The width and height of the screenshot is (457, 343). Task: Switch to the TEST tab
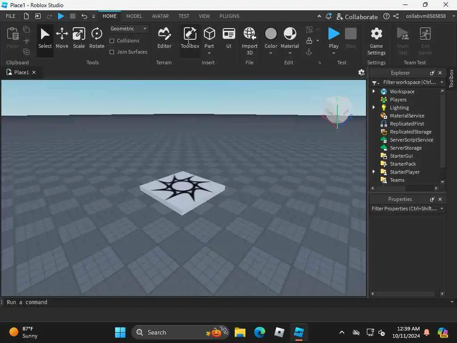pyautogui.click(x=183, y=16)
